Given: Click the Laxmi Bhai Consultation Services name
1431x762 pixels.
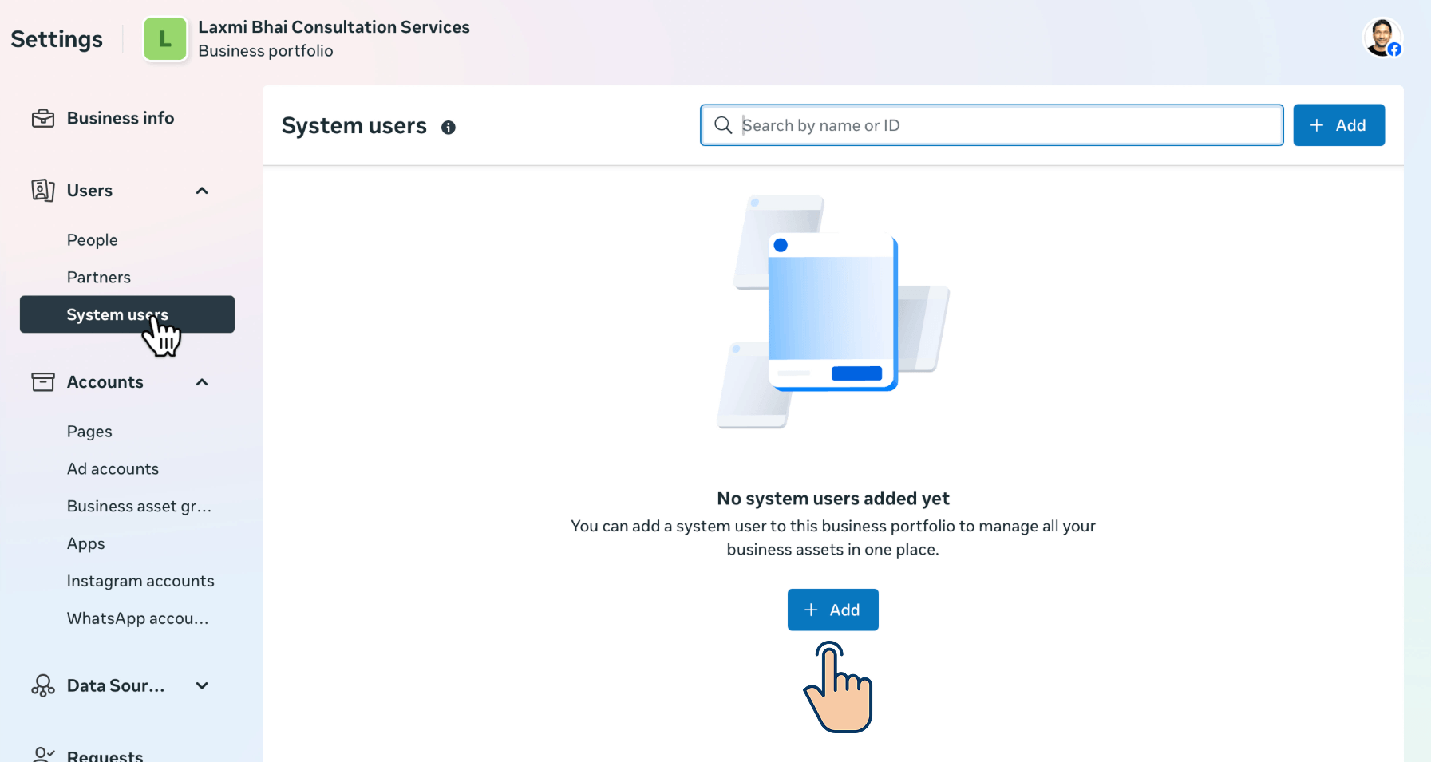Looking at the screenshot, I should 334,27.
